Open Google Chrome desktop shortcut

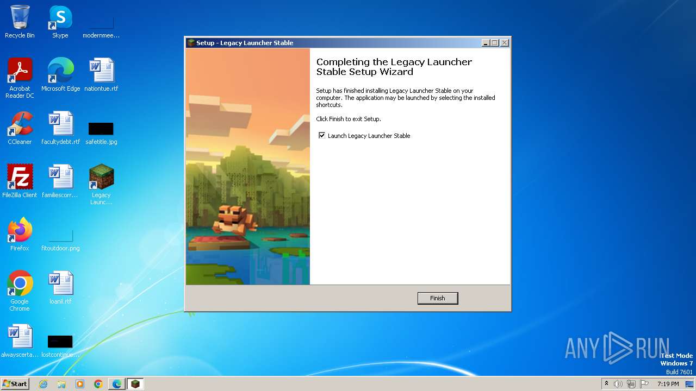(20, 291)
